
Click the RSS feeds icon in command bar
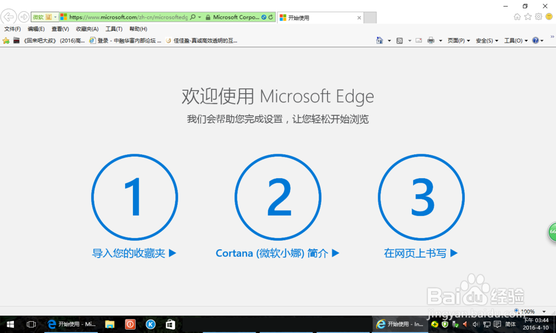(400, 41)
